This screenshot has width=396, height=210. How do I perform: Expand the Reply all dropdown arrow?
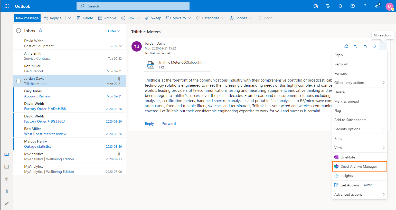coord(69,18)
